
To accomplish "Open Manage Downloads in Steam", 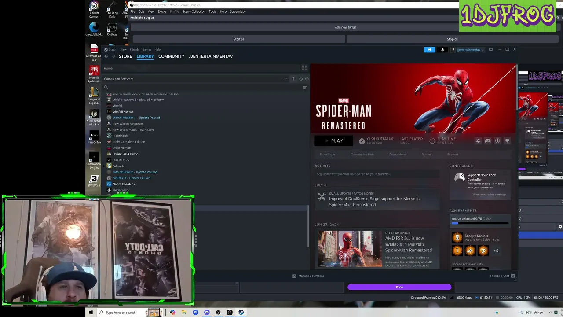I will (308, 276).
